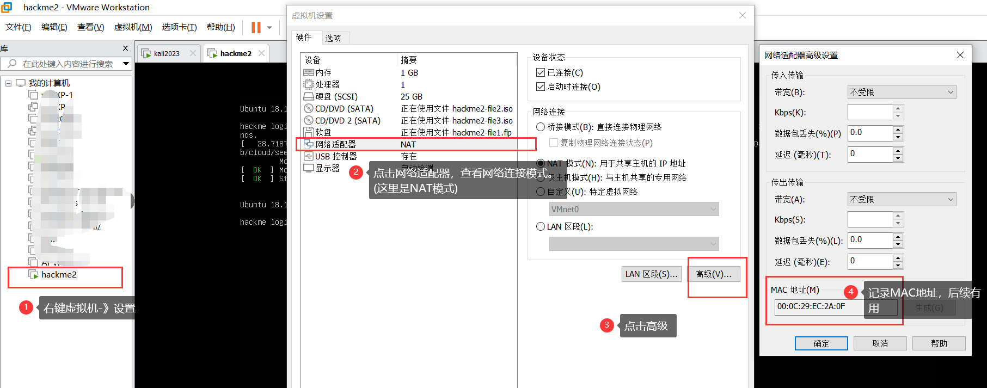Screen dimensions: 987x388
Task: Select the 网络适配器 network adapter icon
Action: coord(309,144)
